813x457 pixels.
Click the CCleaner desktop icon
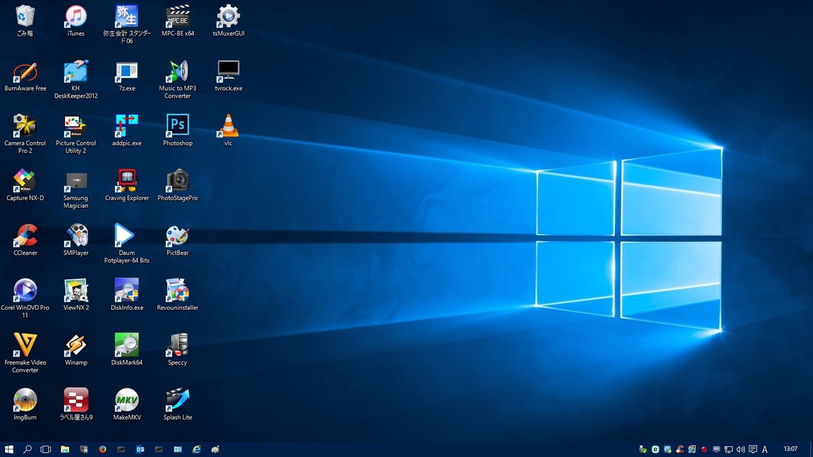[x=25, y=240]
